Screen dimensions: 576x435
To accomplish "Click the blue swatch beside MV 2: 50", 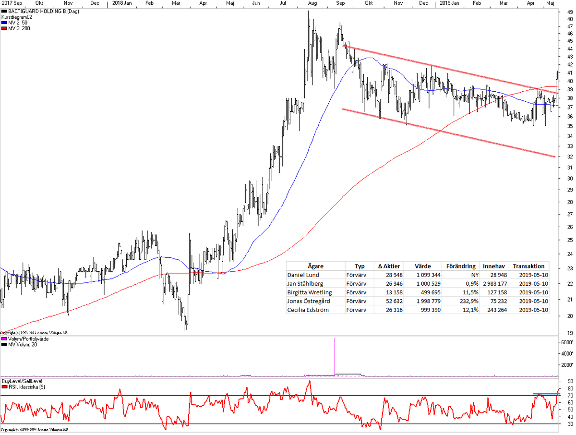I will tap(4, 23).
